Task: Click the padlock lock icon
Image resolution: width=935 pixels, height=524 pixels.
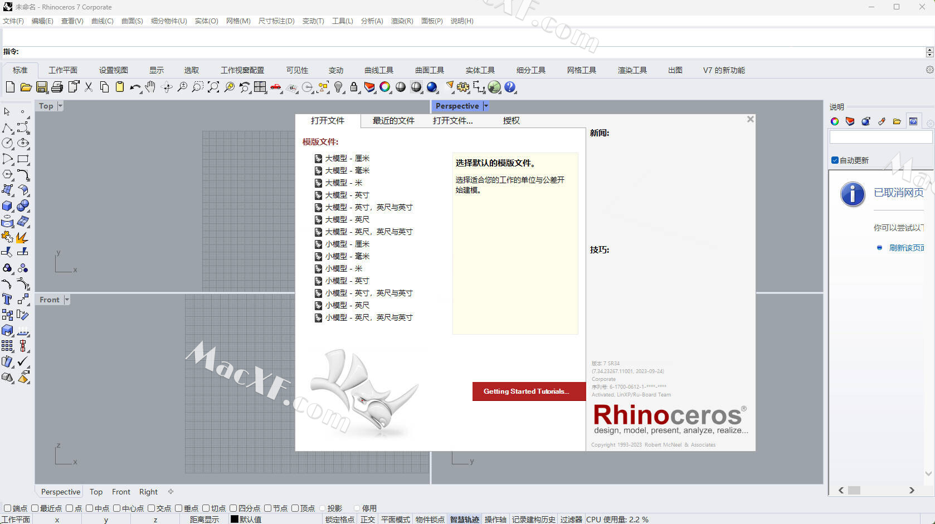Action: coord(354,87)
